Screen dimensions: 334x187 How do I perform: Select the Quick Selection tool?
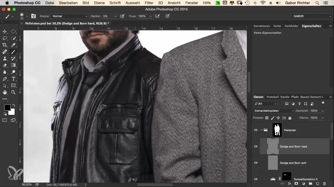tap(13, 38)
